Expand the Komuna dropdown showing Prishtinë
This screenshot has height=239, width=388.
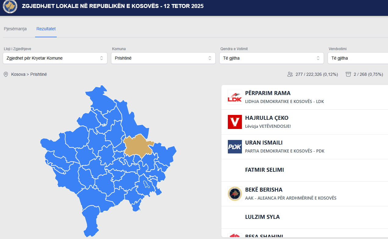163,58
